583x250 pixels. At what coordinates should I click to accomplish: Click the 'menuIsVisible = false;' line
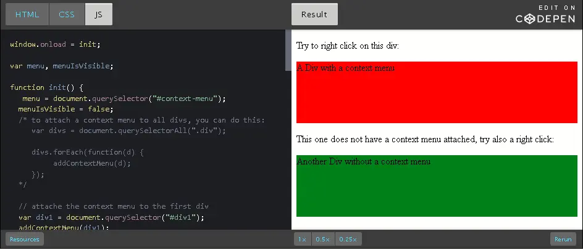pos(66,109)
